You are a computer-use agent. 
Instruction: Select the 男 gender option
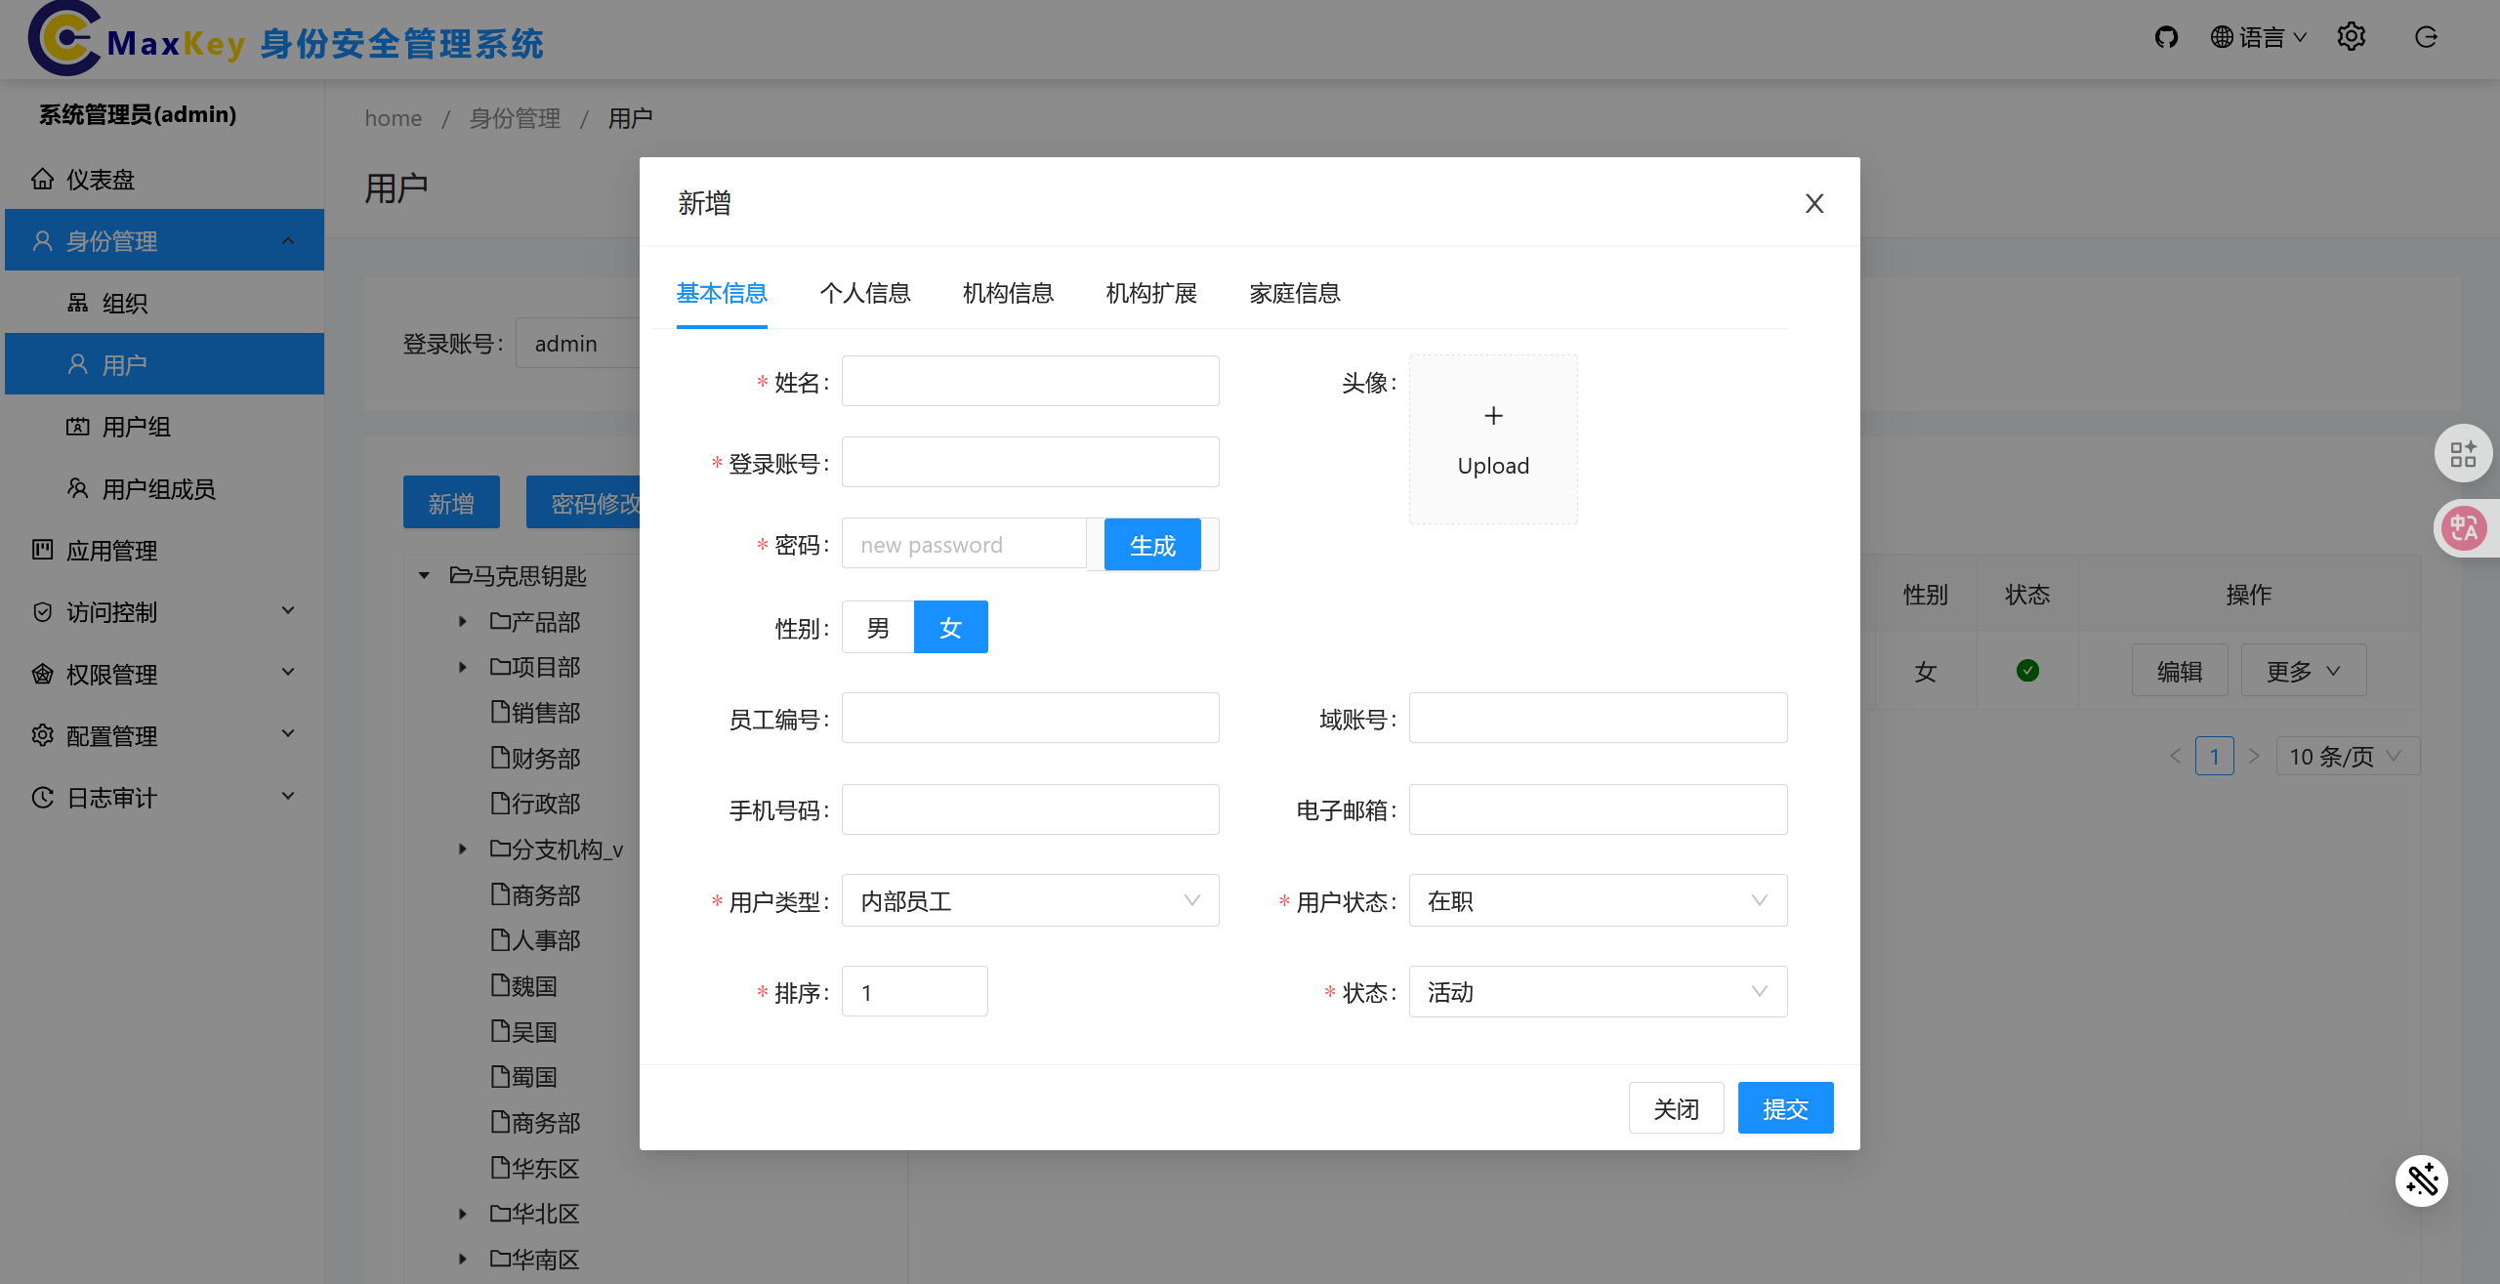click(877, 627)
